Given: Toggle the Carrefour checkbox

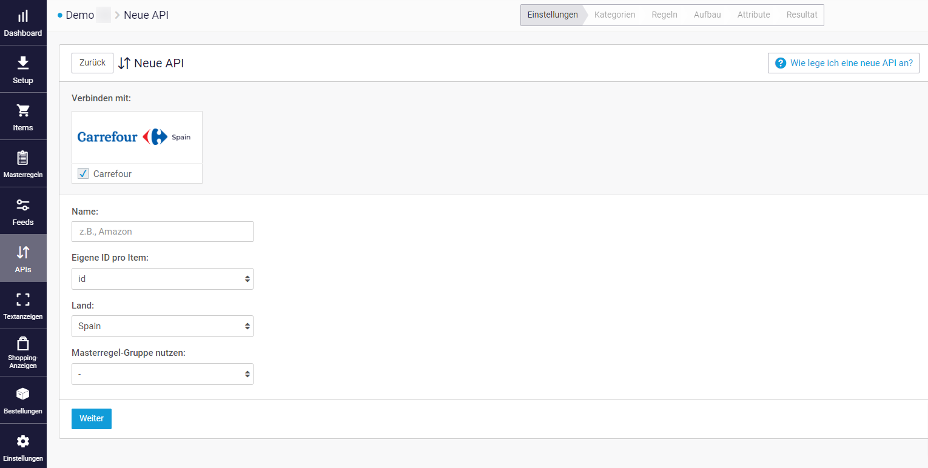Looking at the screenshot, I should point(83,174).
